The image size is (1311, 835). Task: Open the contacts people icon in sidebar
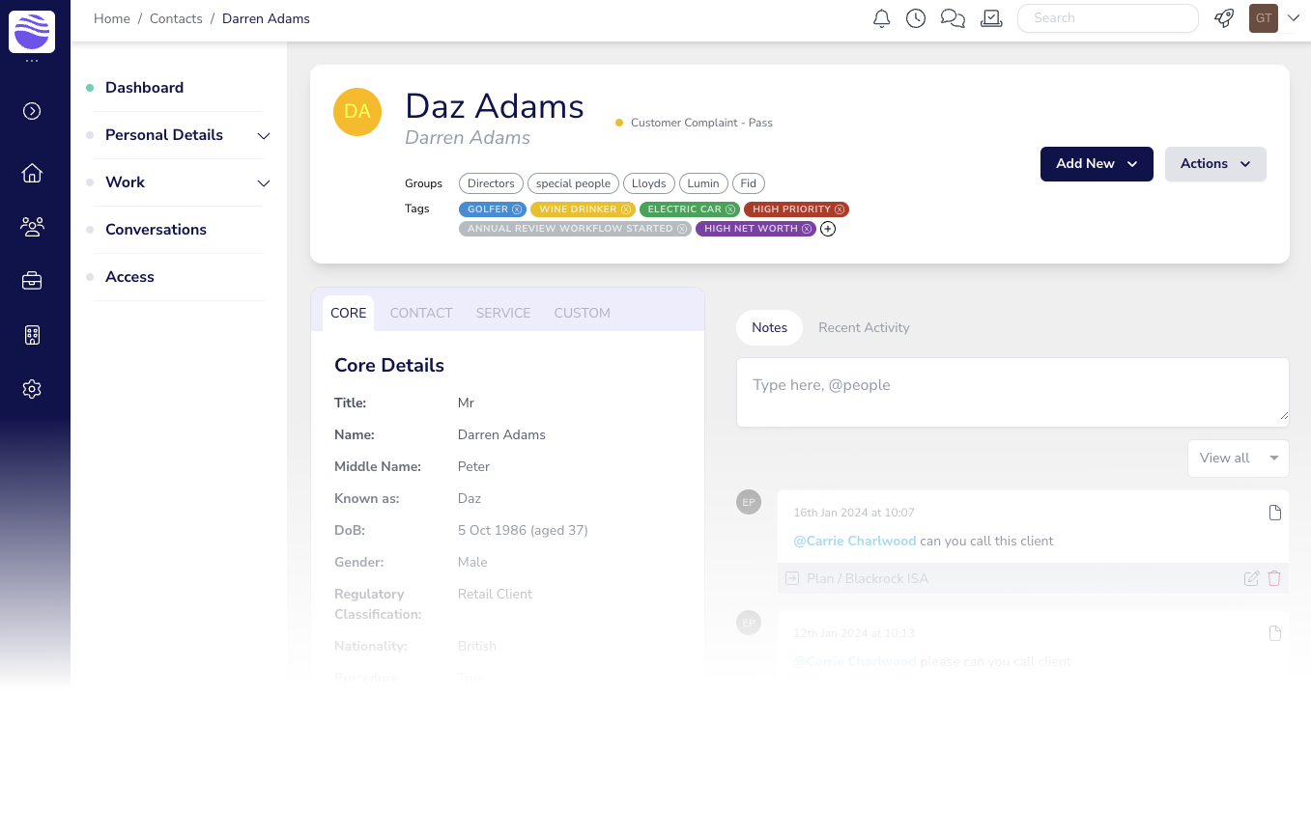(32, 227)
